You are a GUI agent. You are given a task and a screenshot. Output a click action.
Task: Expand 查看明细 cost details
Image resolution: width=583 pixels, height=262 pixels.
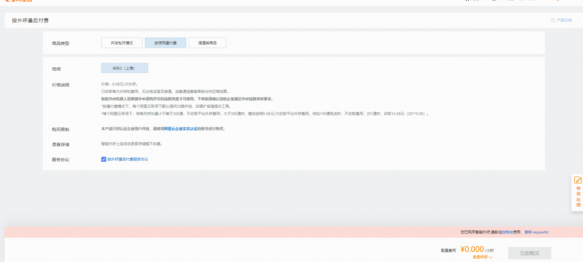pos(482,257)
